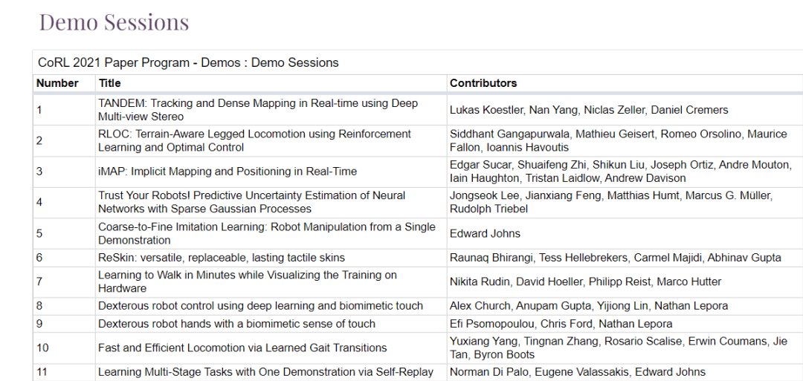Select the Coarse-to-Fine Imitation Learning title
Screen dimensions: 803x381
pyautogui.click(x=267, y=233)
